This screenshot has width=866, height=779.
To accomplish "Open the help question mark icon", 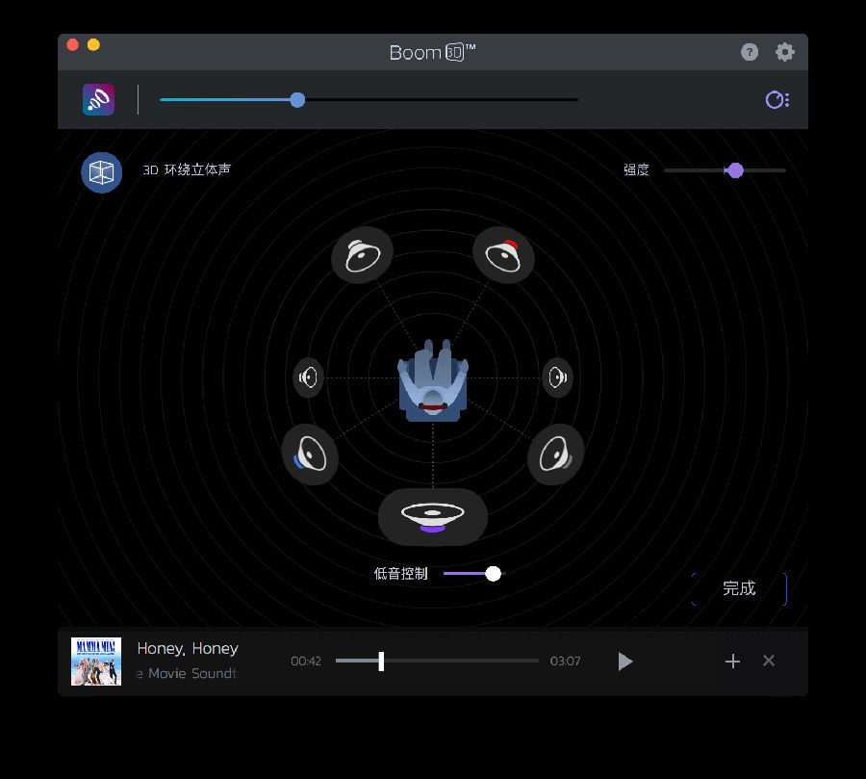I will click(x=749, y=53).
